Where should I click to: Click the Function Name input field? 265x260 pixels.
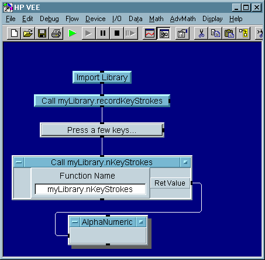[x=90, y=189]
